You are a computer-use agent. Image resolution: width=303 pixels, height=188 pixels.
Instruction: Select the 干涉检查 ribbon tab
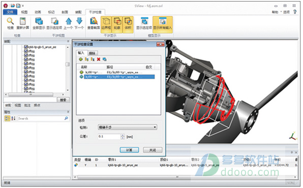coord(95,12)
